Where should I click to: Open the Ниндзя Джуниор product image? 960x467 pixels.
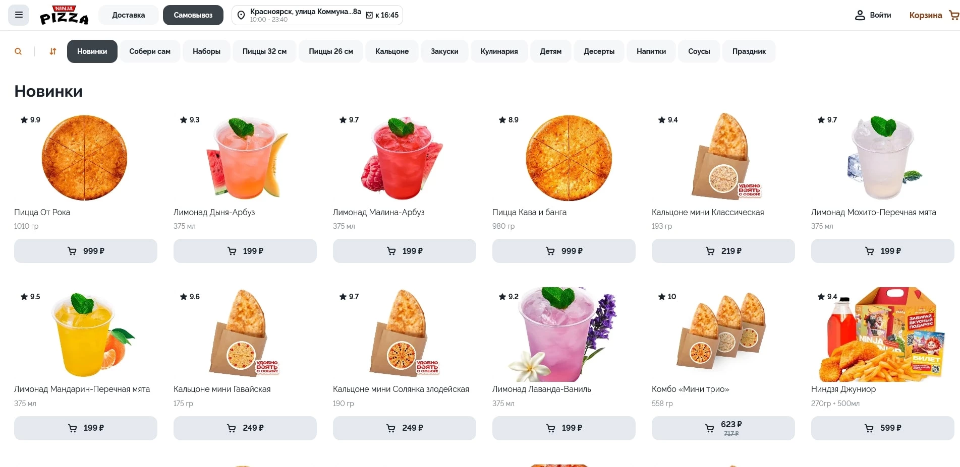pyautogui.click(x=882, y=335)
